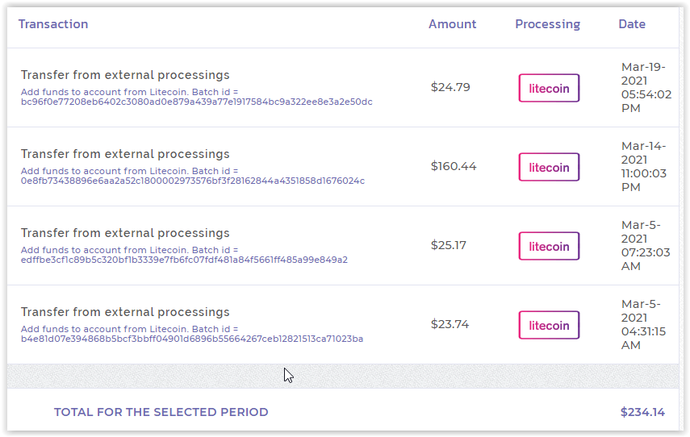Click the $25.17 amount value
The width and height of the screenshot is (690, 437).
(449, 245)
